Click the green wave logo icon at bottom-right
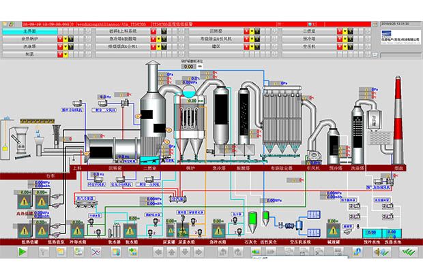Image resolution: width=423 pixels, height=279 pixels. [x=409, y=252]
